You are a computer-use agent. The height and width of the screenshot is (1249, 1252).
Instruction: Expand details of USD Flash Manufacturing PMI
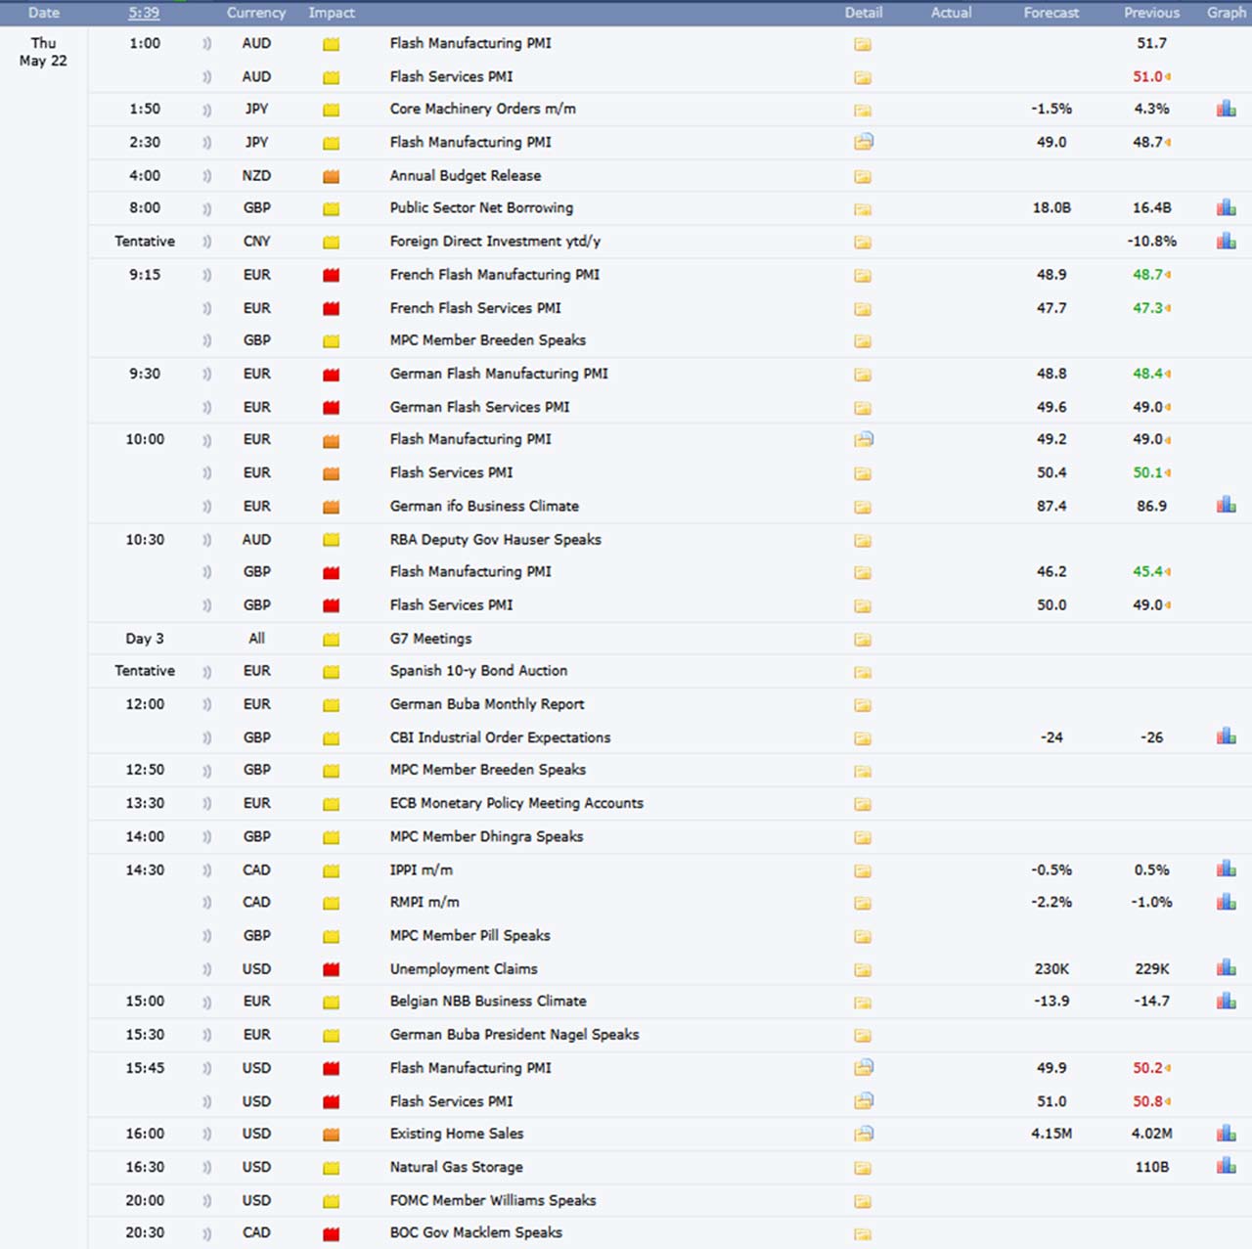point(863,1068)
